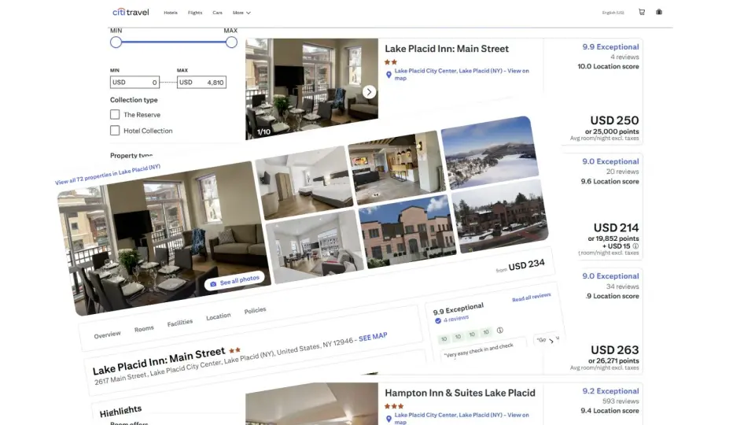Toggle The Reserve checkbox
Image resolution: width=755 pixels, height=425 pixels.
point(115,115)
